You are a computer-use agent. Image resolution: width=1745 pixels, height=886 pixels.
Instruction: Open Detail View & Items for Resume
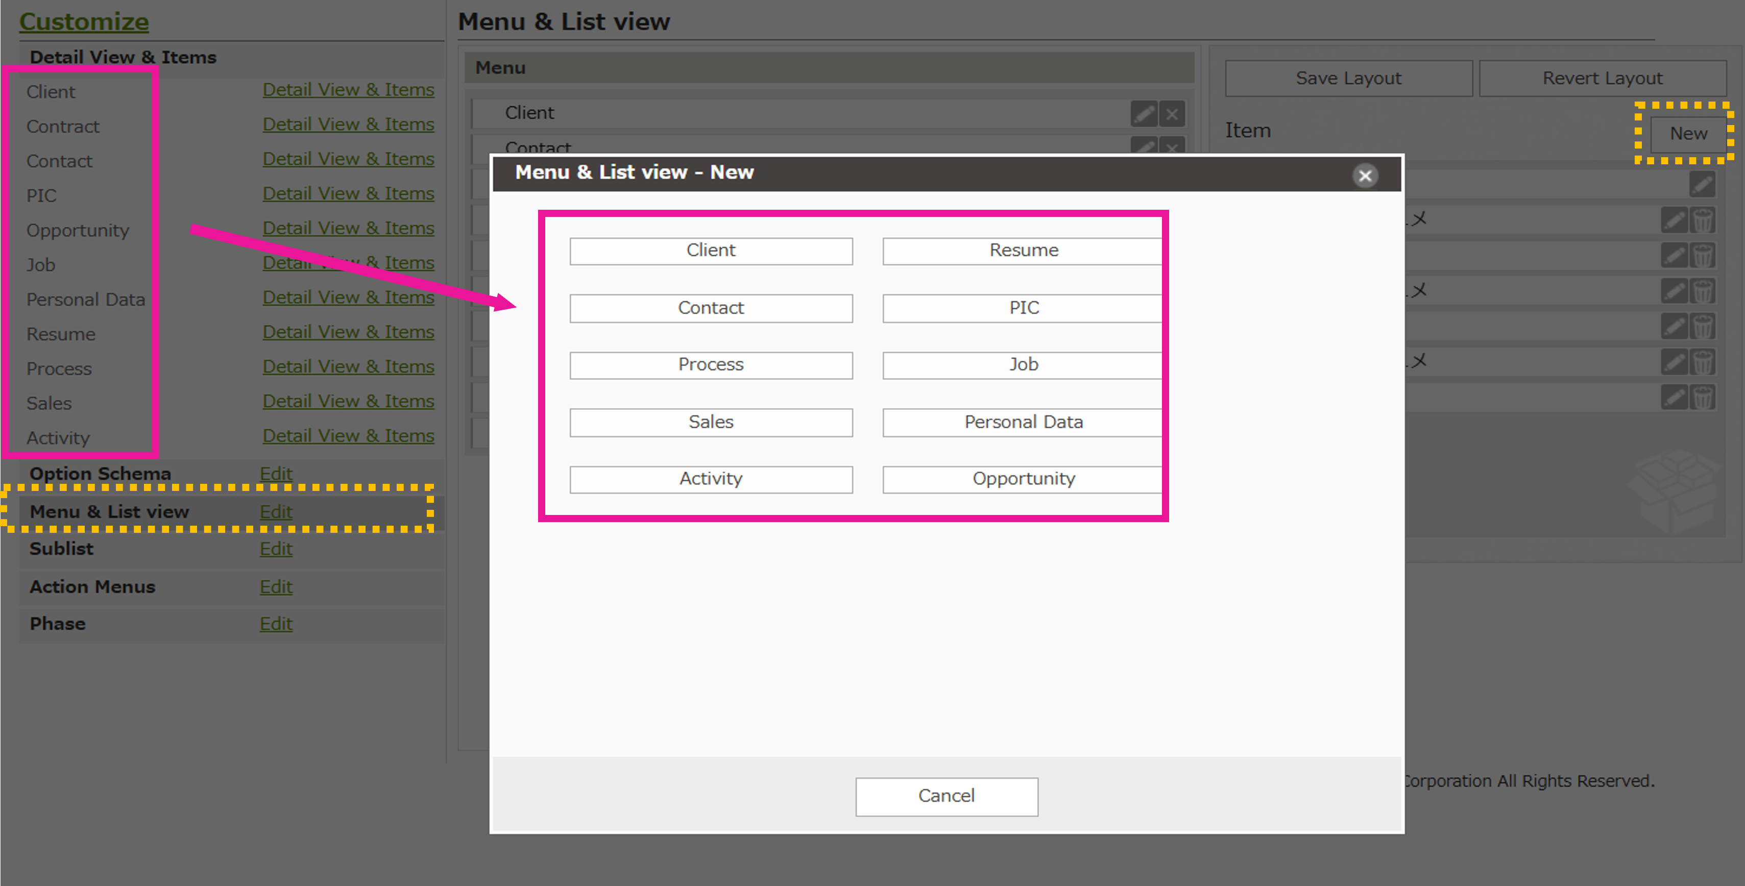pyautogui.click(x=348, y=332)
